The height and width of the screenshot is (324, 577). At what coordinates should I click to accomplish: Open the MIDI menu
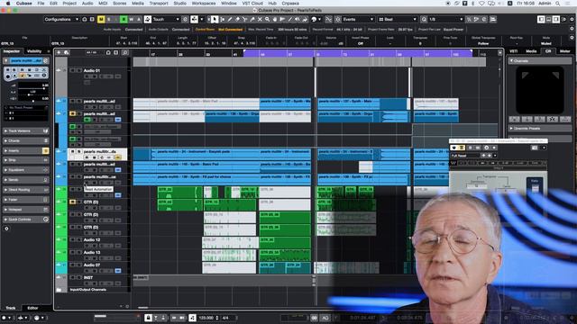tap(103, 4)
